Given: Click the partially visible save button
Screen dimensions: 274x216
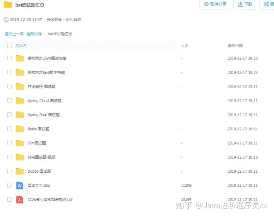Looking at the screenshot, I should (267, 4).
